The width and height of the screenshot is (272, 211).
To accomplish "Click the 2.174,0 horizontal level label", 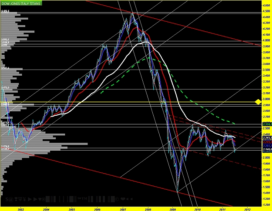I will [5, 146].
